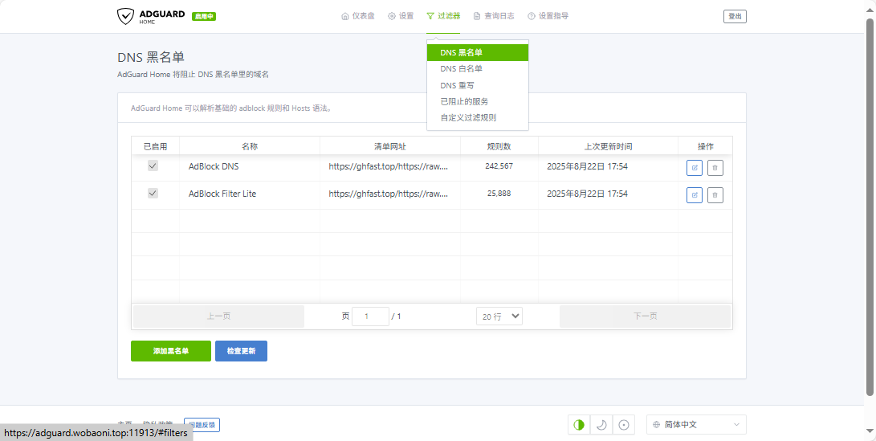The image size is (876, 441).
Task: Open the 20 行 rows-per-page dropdown
Action: [499, 316]
